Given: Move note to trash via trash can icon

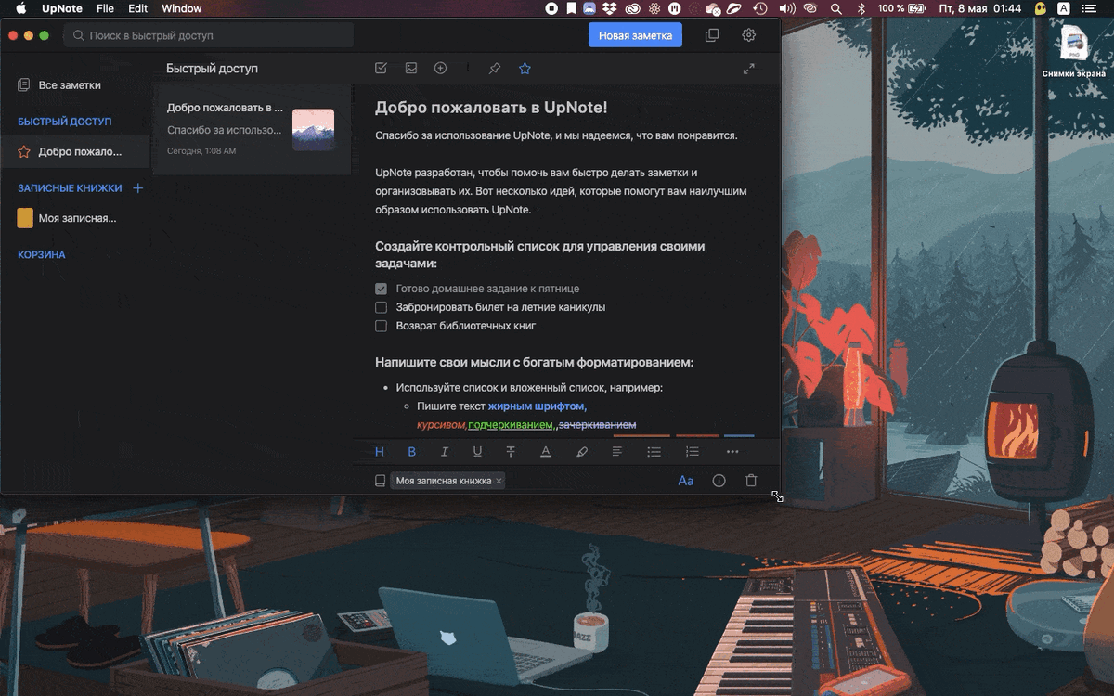Looking at the screenshot, I should coord(751,481).
